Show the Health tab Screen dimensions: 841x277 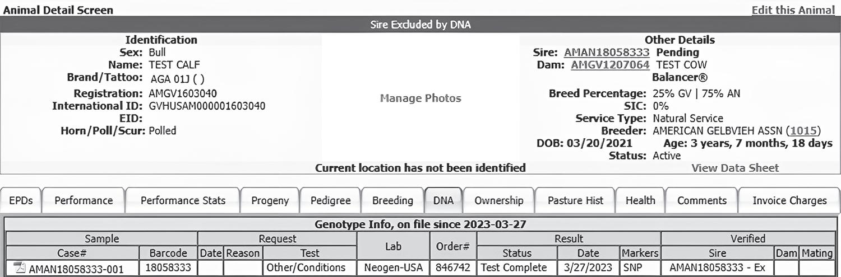(640, 200)
